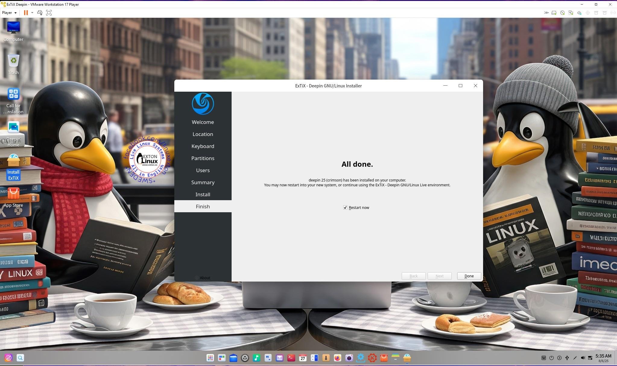Launch the terminal from the dock
This screenshot has height=366, width=617.
[291, 358]
